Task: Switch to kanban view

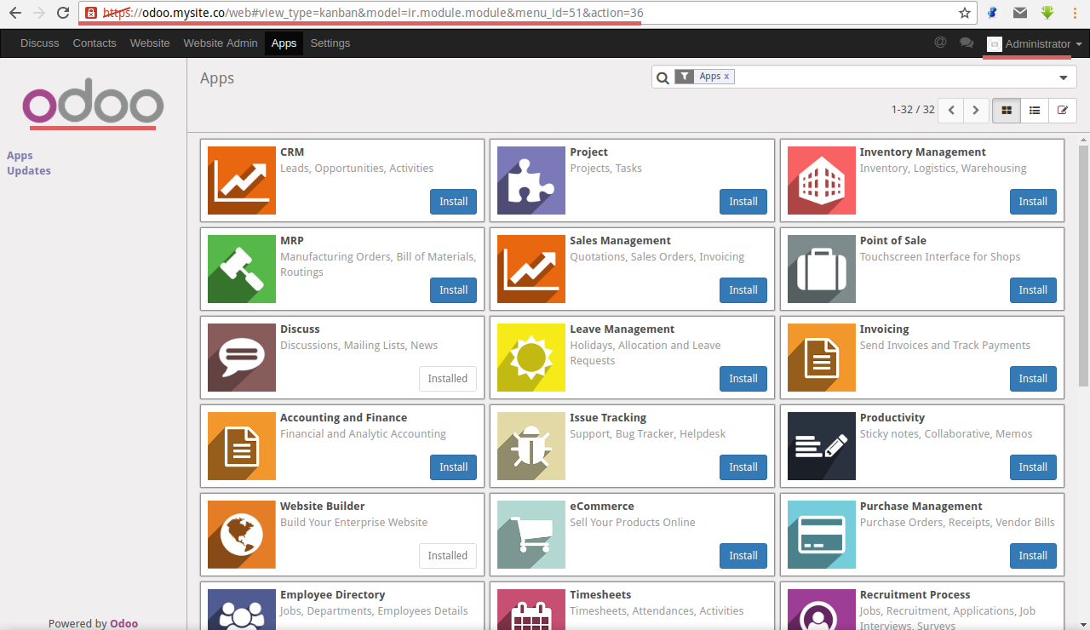Action: [x=1007, y=110]
